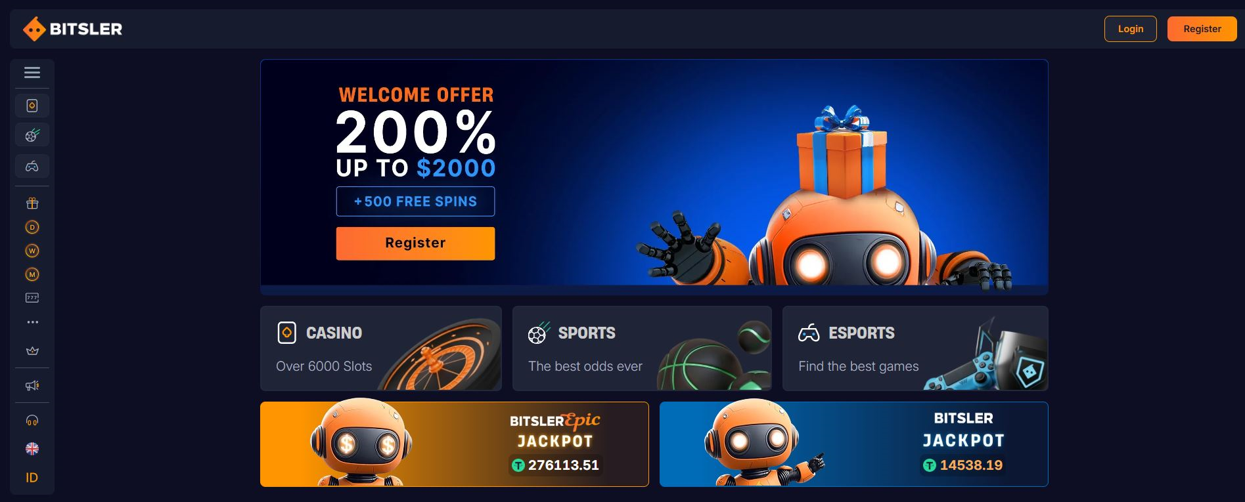
Task: Open the UK flag language selector
Action: tap(32, 449)
